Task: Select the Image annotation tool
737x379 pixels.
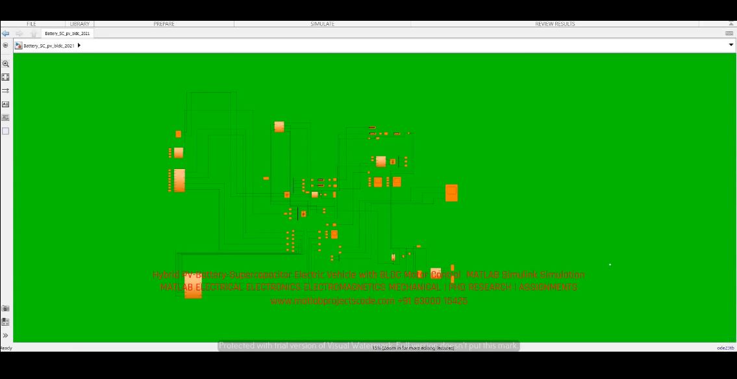Action: (x=6, y=118)
